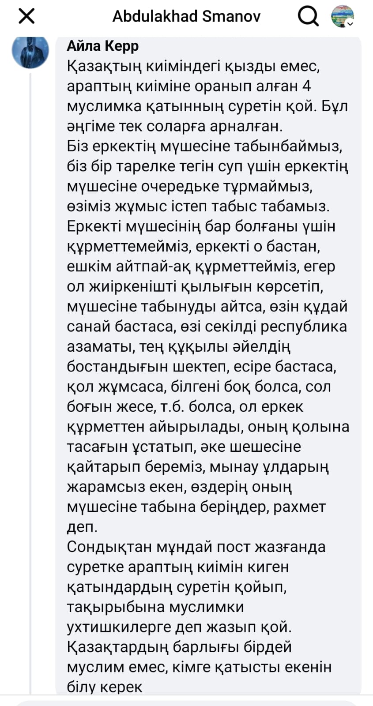This screenshot has height=706, width=373.
Task: Tap the line "өзіміз жұмыс істеп табыс табамыз"
Action: [198, 206]
